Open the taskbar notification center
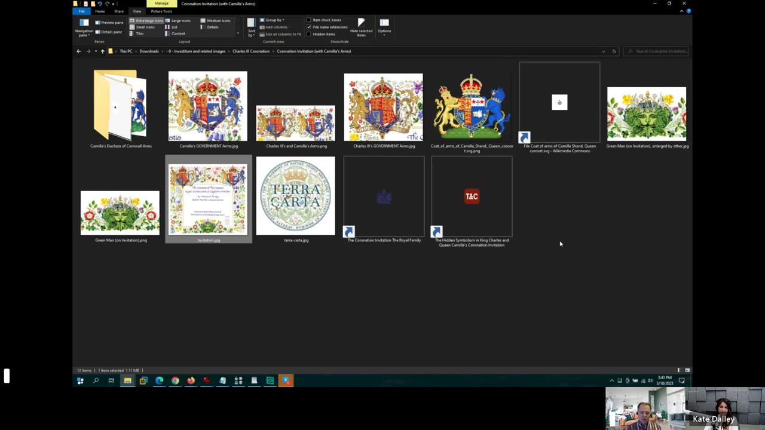The width and height of the screenshot is (765, 430). click(x=681, y=380)
